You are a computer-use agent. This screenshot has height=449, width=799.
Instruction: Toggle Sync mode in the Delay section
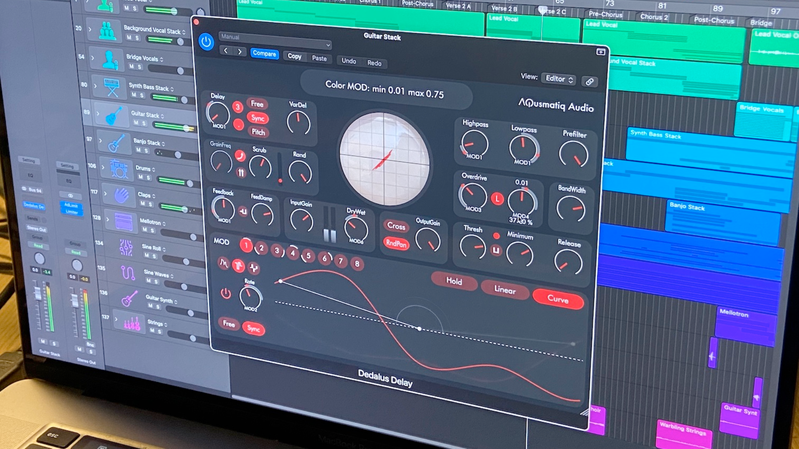(x=258, y=118)
